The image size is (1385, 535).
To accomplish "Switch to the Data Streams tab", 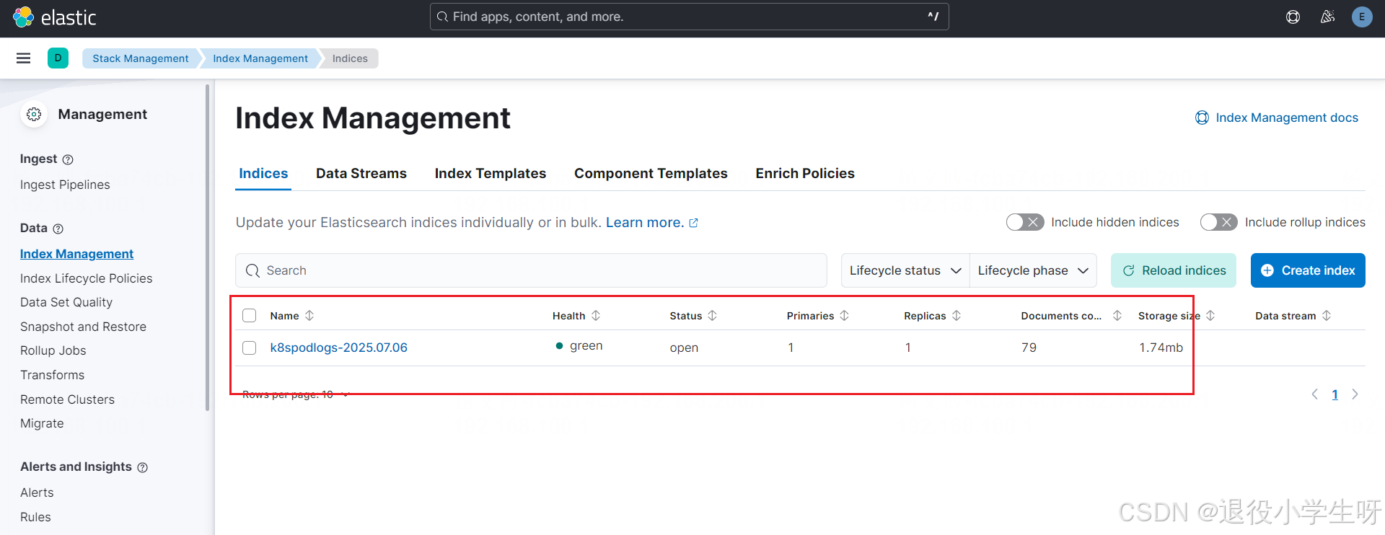I will [x=361, y=174].
